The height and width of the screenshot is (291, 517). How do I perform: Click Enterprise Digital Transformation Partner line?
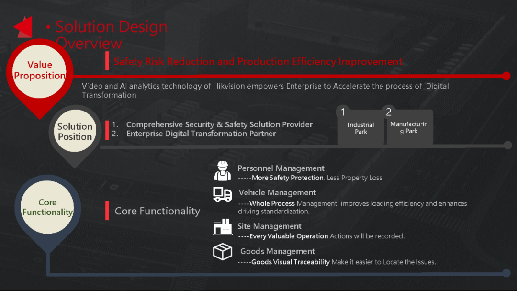pos(201,134)
